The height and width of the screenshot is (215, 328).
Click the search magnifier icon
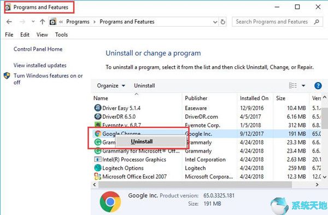coord(317,21)
